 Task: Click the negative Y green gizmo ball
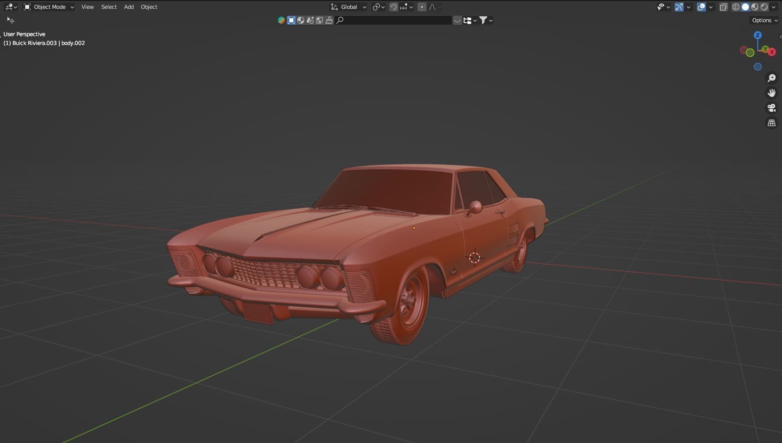pos(750,53)
